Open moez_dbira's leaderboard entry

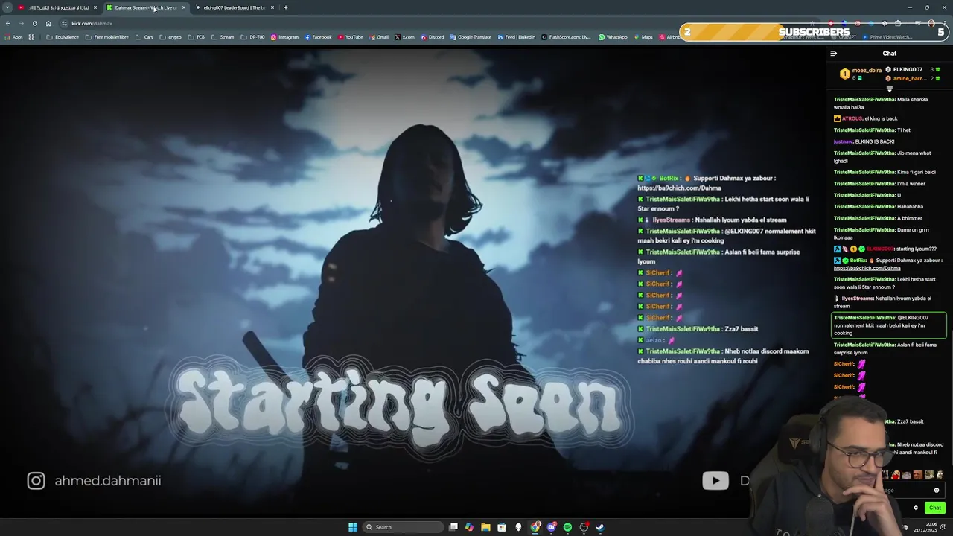[x=861, y=74]
